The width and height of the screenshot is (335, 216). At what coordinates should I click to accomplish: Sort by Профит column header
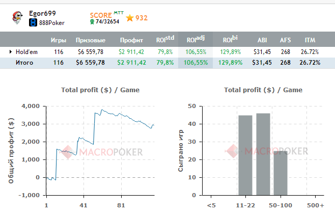(x=131, y=40)
